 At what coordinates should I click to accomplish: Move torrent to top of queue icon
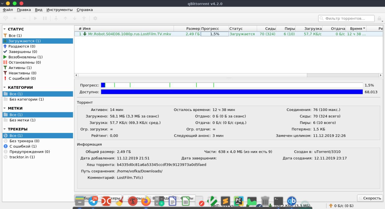(56, 18)
